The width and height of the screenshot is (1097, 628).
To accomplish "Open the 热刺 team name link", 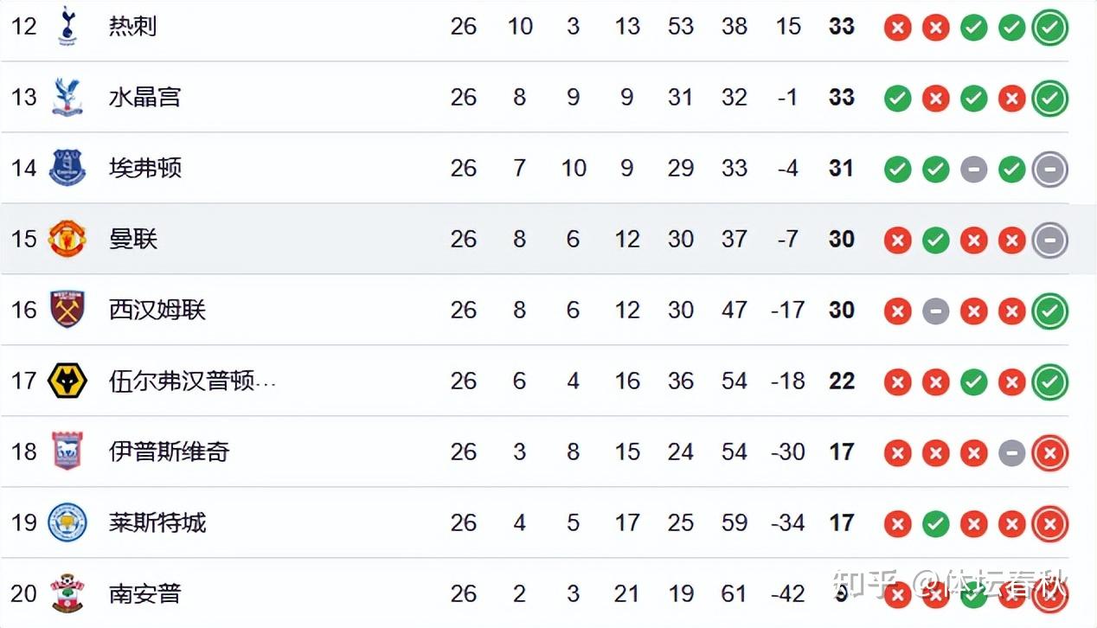I will (132, 26).
